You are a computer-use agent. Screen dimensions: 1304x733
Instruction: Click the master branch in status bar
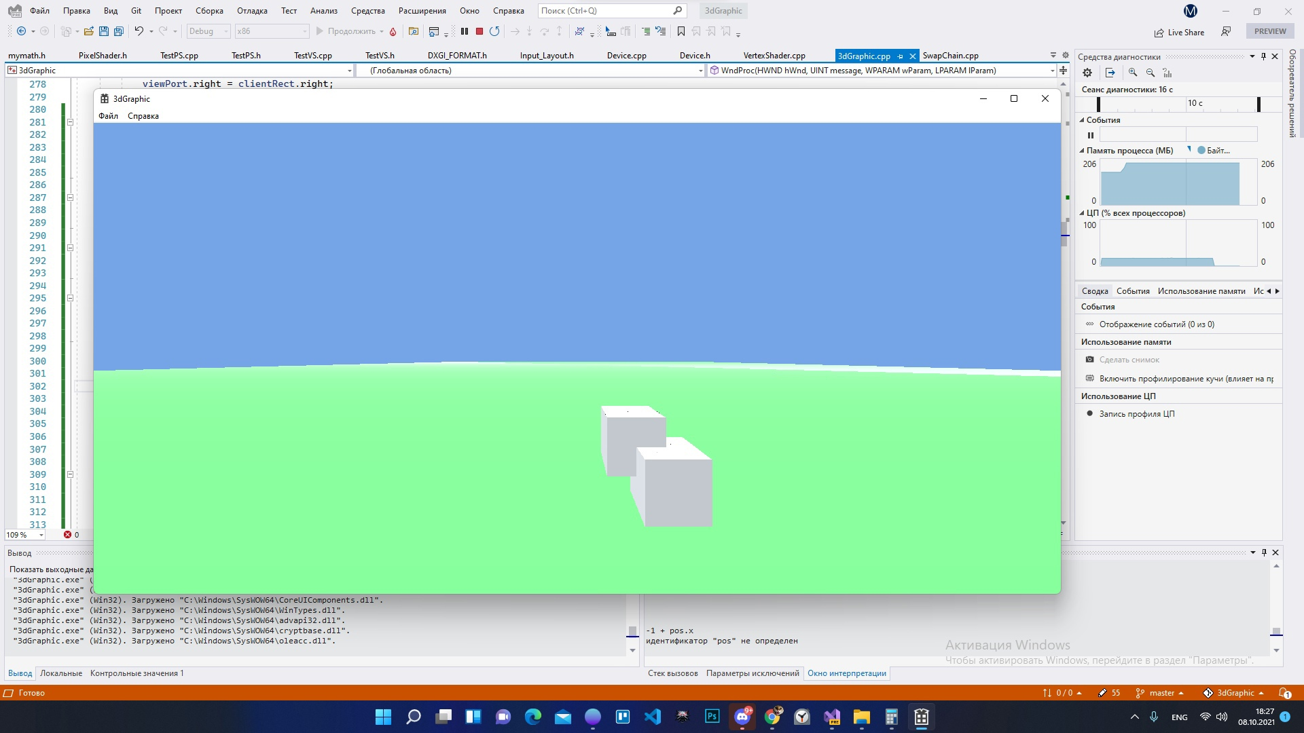(1164, 692)
